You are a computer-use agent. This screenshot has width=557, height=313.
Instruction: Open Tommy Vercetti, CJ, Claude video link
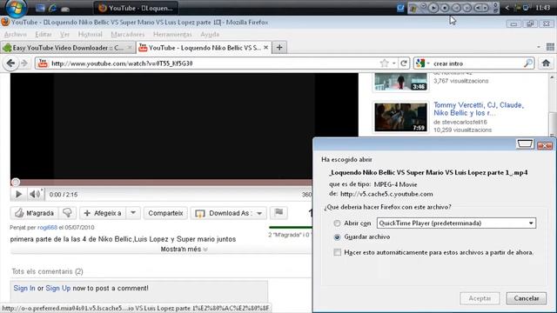(x=478, y=109)
